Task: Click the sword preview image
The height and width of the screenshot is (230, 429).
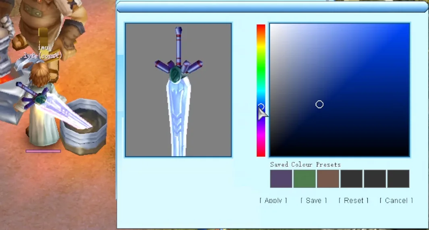Action: (x=178, y=90)
